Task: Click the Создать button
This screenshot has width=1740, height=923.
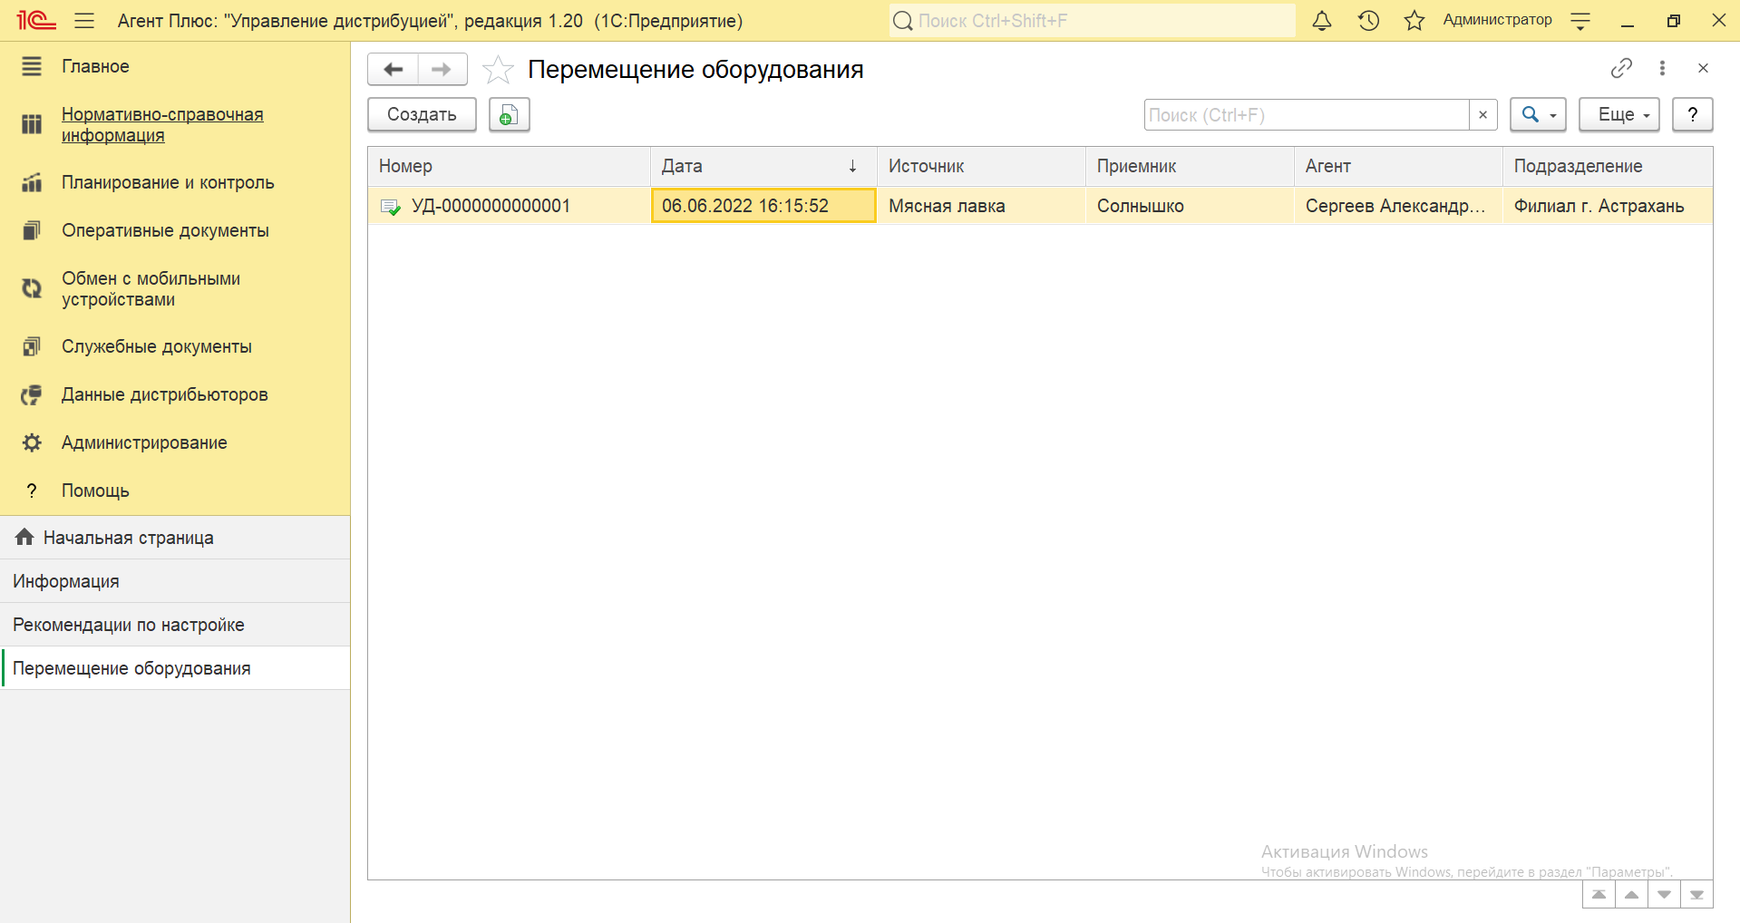Action: coord(422,115)
